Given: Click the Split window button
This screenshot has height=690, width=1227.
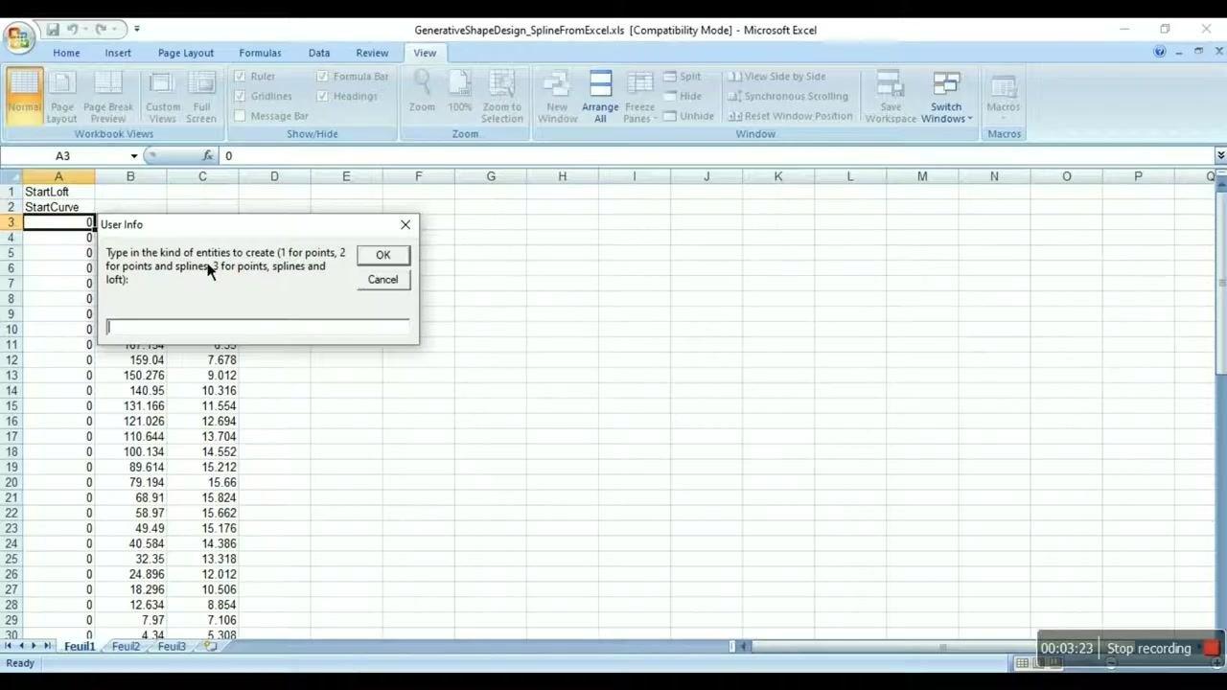Looking at the screenshot, I should coord(683,77).
